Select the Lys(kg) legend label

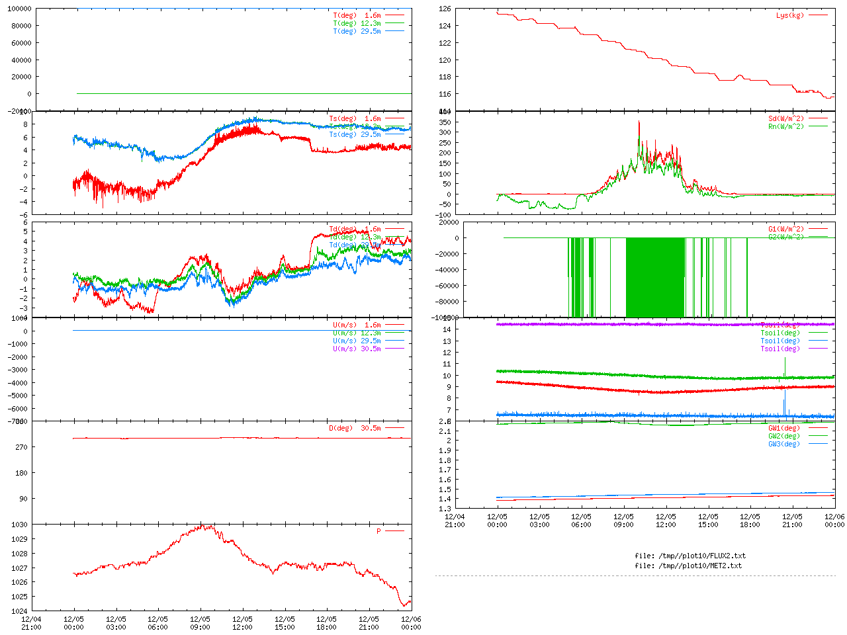point(790,15)
